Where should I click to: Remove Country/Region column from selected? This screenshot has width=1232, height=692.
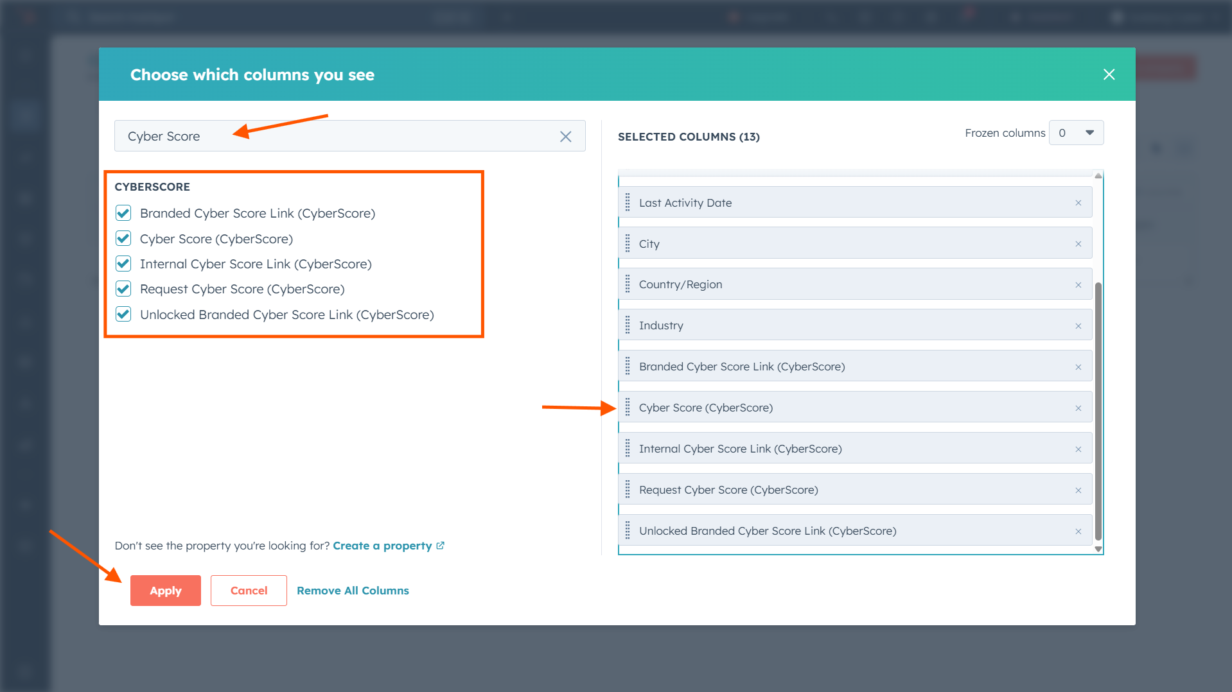pos(1078,285)
